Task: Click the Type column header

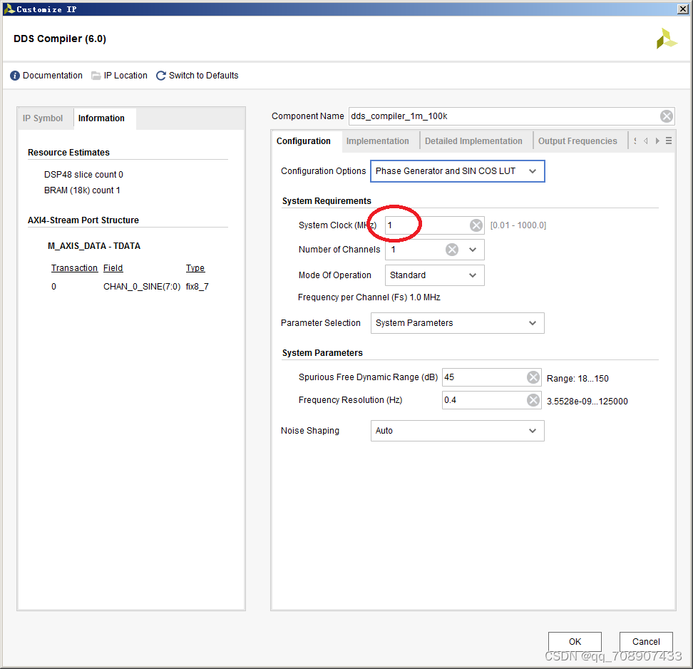Action: pyautogui.click(x=195, y=268)
